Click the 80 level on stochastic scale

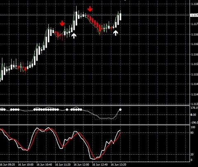(x=192, y=133)
